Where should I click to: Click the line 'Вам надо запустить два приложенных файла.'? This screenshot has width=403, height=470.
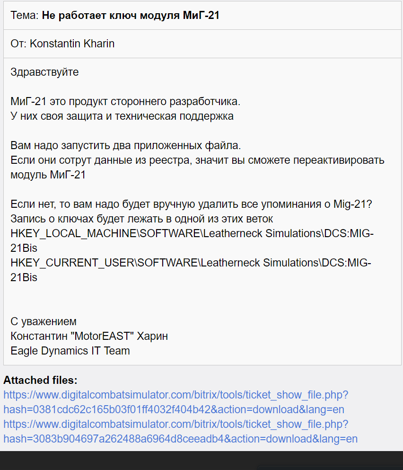coord(126,146)
